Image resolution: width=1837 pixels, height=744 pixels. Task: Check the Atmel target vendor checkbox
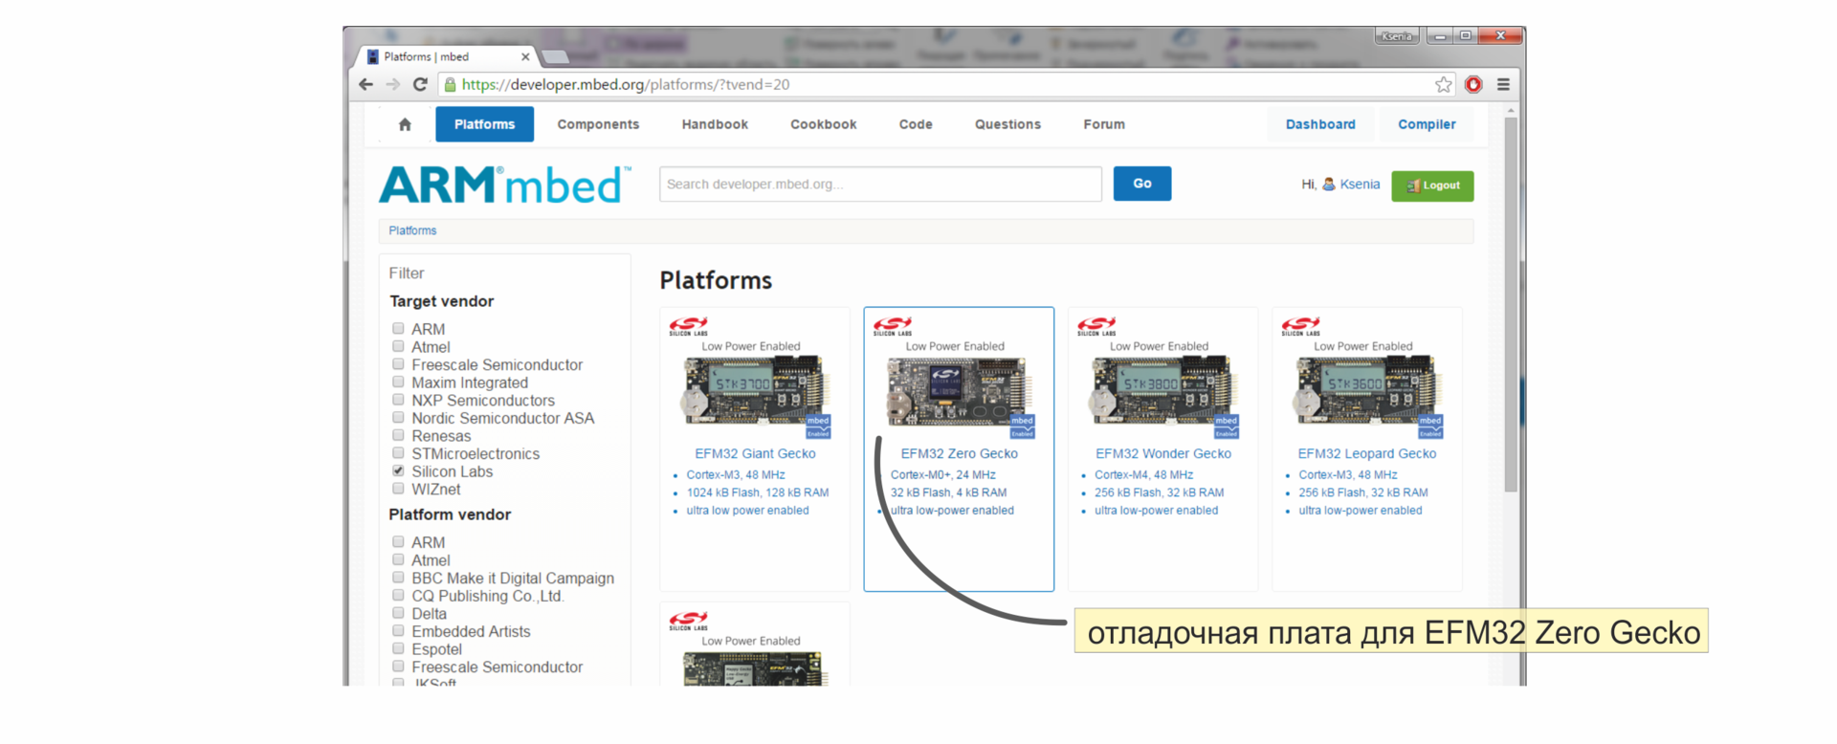(398, 346)
